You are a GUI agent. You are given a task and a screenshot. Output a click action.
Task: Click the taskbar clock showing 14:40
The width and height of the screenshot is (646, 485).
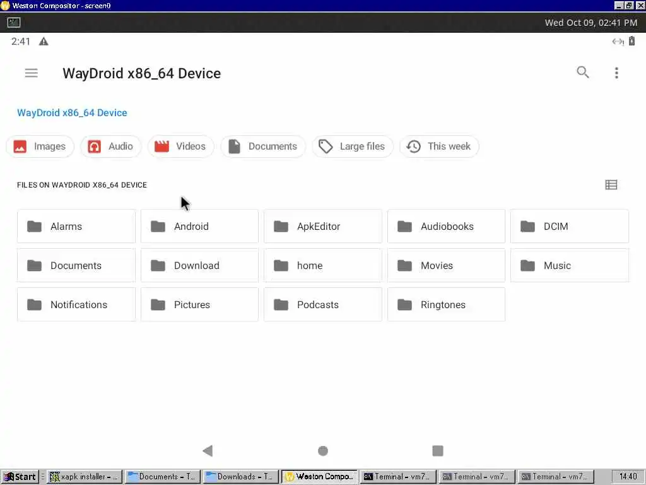[628, 477]
